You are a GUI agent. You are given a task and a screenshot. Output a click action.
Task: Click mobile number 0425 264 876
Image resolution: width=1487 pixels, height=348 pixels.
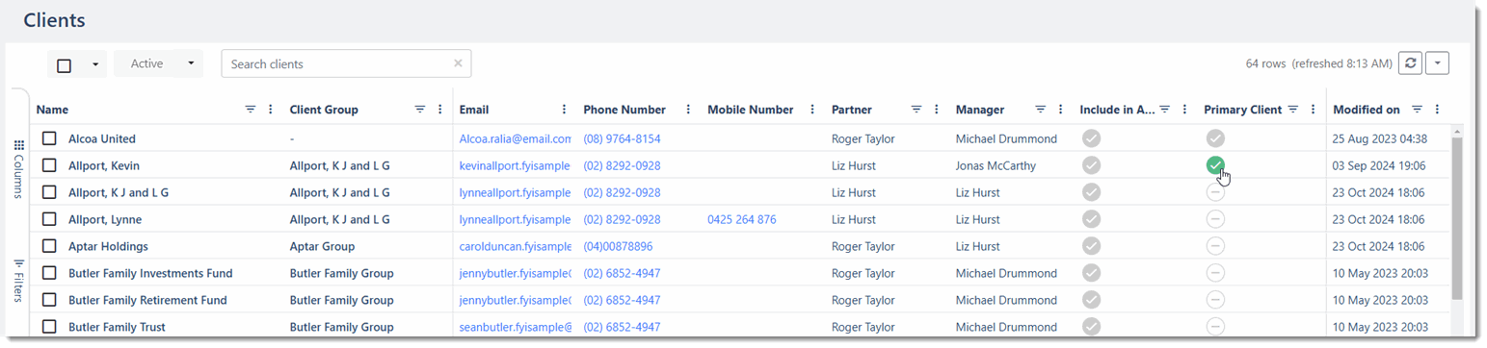741,219
